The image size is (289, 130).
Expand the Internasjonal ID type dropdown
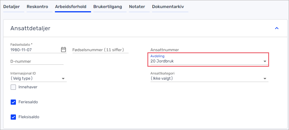click(x=38, y=79)
